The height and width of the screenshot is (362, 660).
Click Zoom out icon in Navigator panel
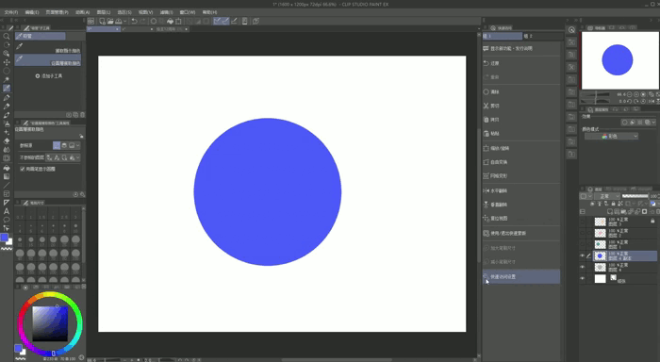(x=630, y=94)
